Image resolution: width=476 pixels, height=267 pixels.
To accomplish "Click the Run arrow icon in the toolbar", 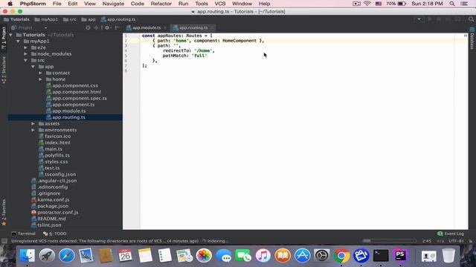I will [x=429, y=19].
